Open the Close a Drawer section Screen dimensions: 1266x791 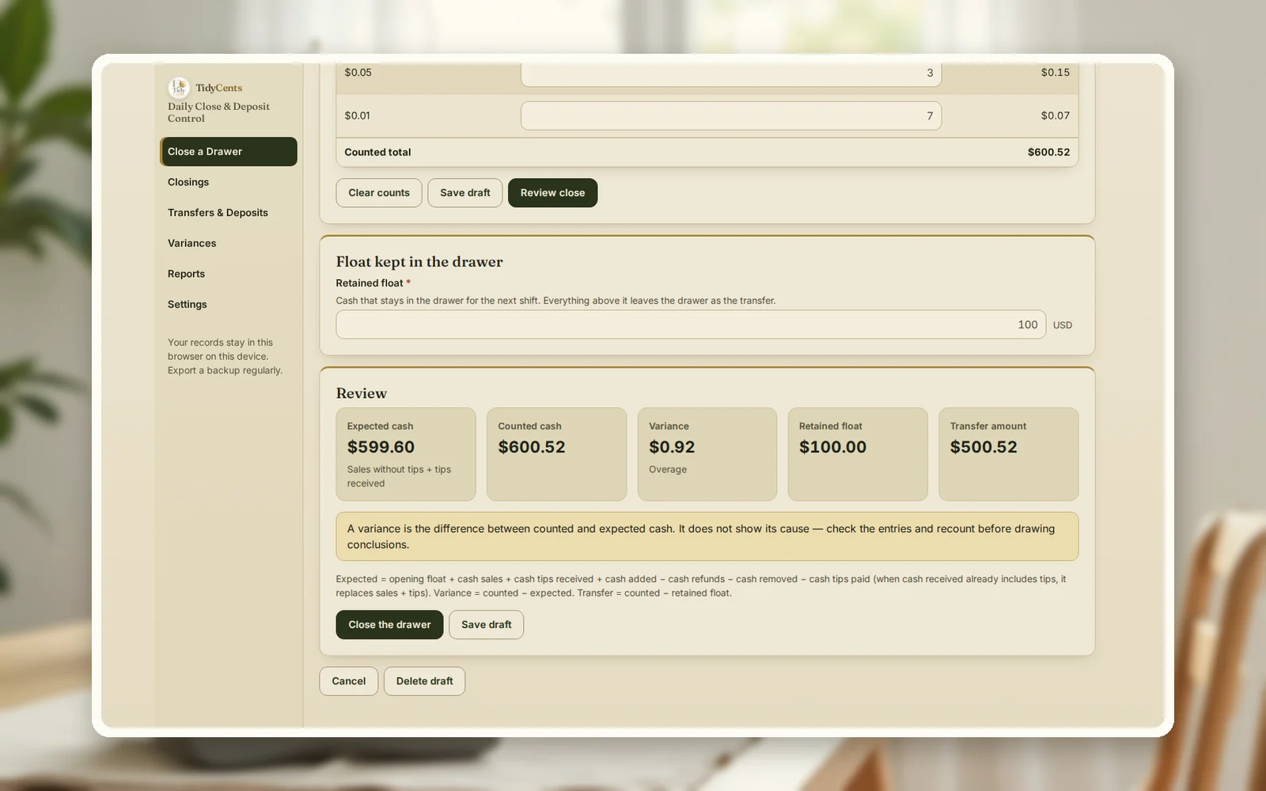[x=229, y=152]
